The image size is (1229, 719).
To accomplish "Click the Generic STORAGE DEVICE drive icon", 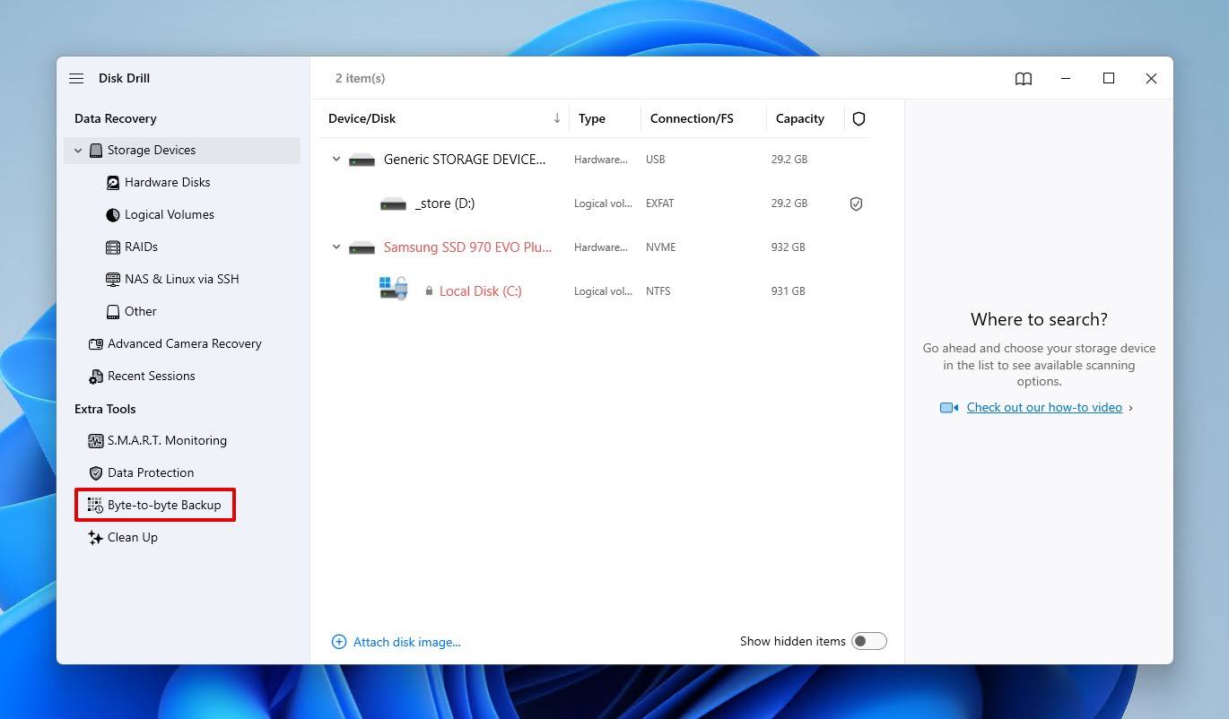I will click(362, 160).
